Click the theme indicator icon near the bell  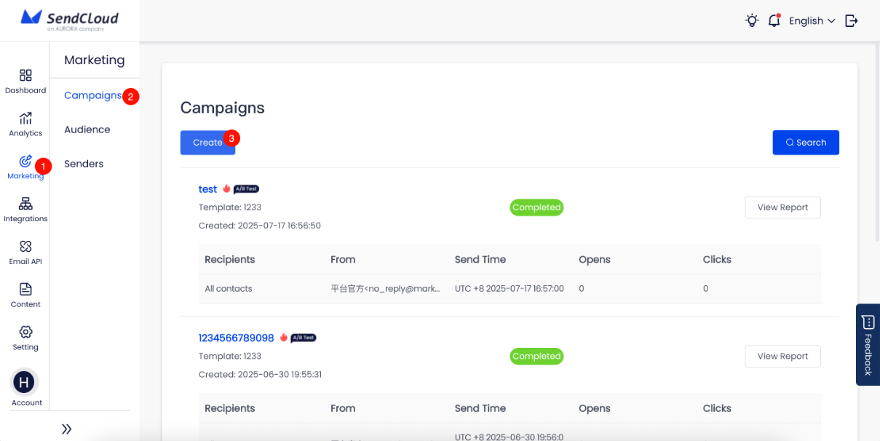point(752,20)
